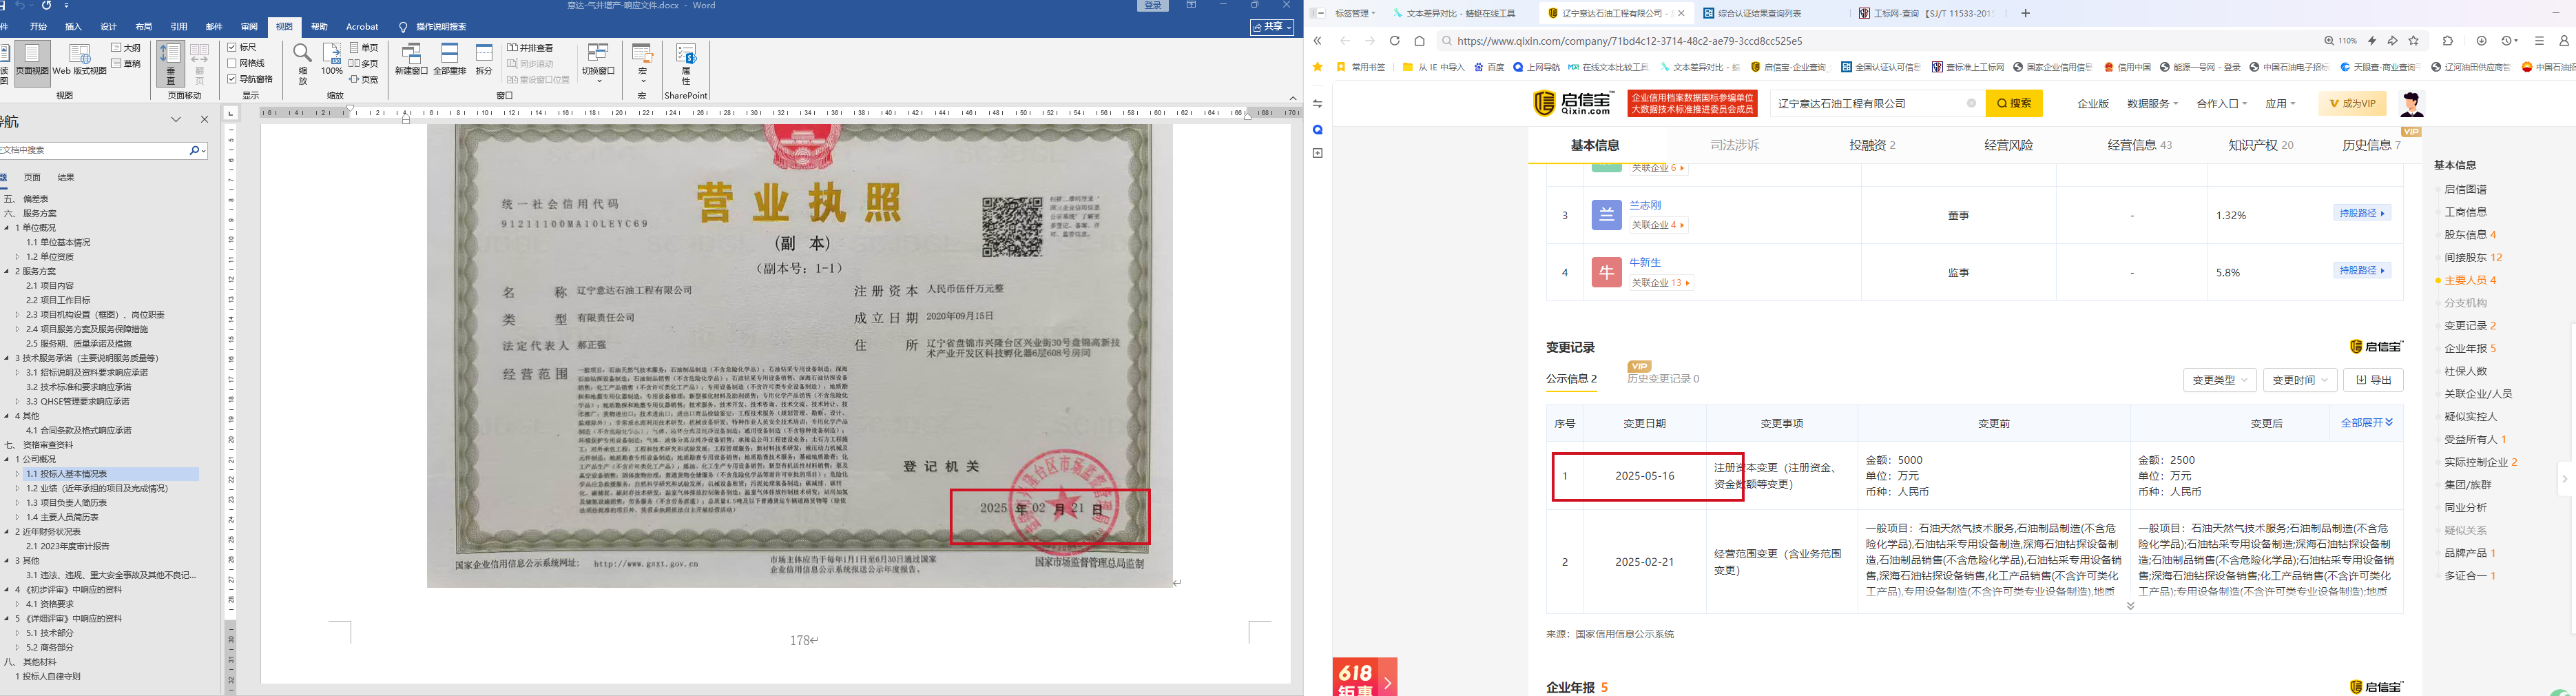Open the 缩放 zoom magnifier dialog
This screenshot has width=2576, height=696.
point(302,63)
